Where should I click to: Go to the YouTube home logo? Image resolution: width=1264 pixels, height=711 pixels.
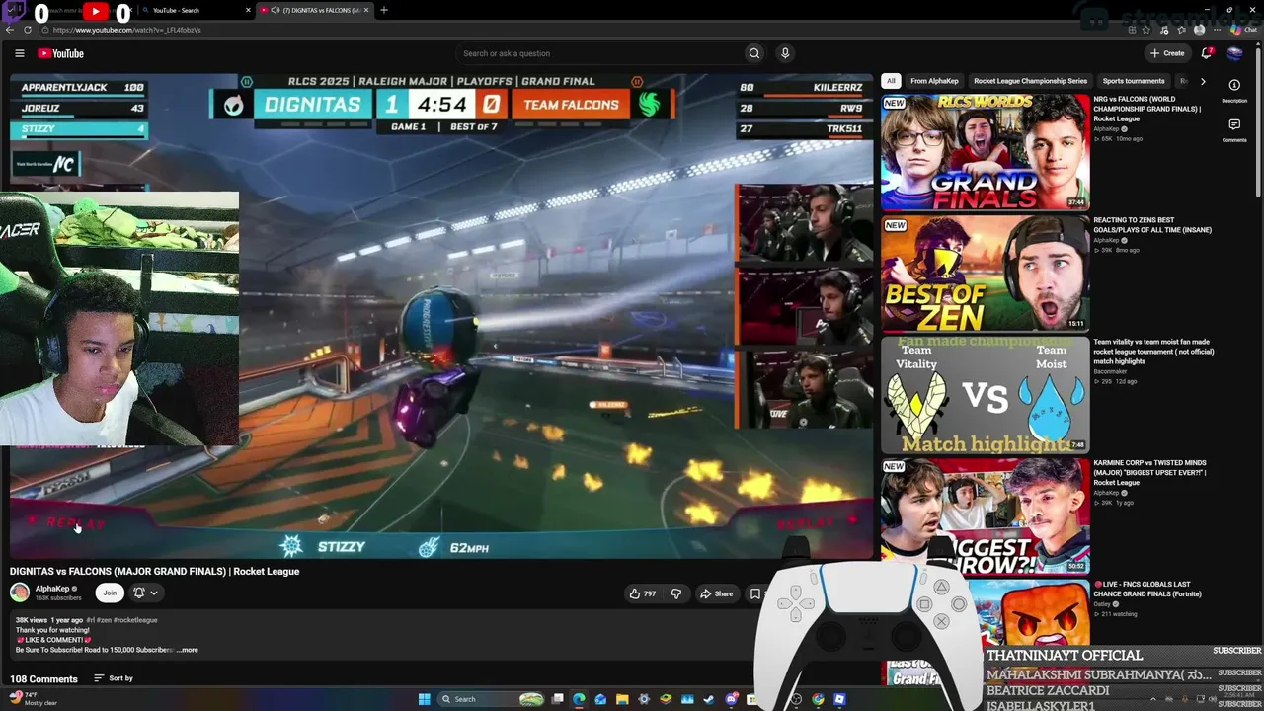pyautogui.click(x=61, y=53)
